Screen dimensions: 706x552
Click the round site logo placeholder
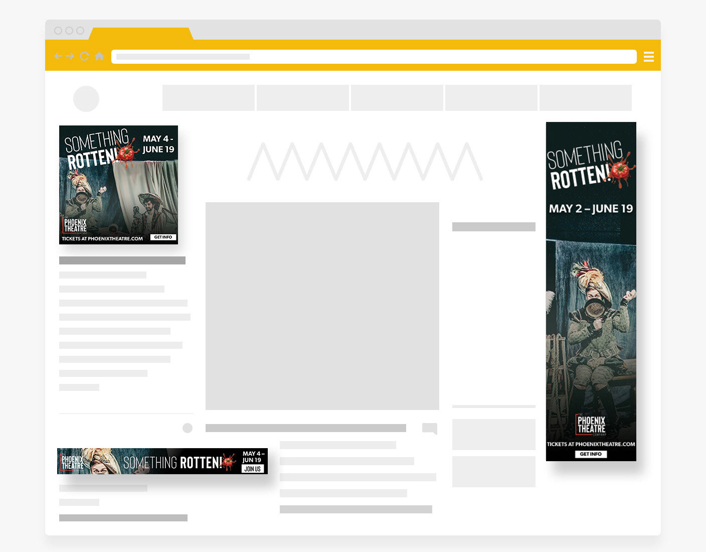86,99
